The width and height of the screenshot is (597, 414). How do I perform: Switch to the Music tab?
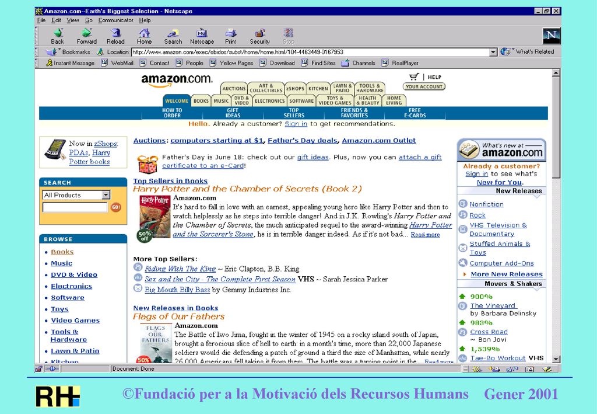coord(221,100)
